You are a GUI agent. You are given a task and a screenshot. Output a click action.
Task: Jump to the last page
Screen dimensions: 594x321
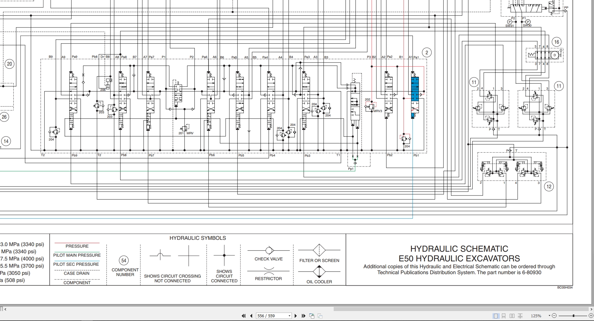click(x=303, y=316)
